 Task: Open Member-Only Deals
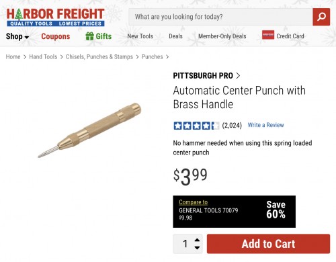[222, 36]
